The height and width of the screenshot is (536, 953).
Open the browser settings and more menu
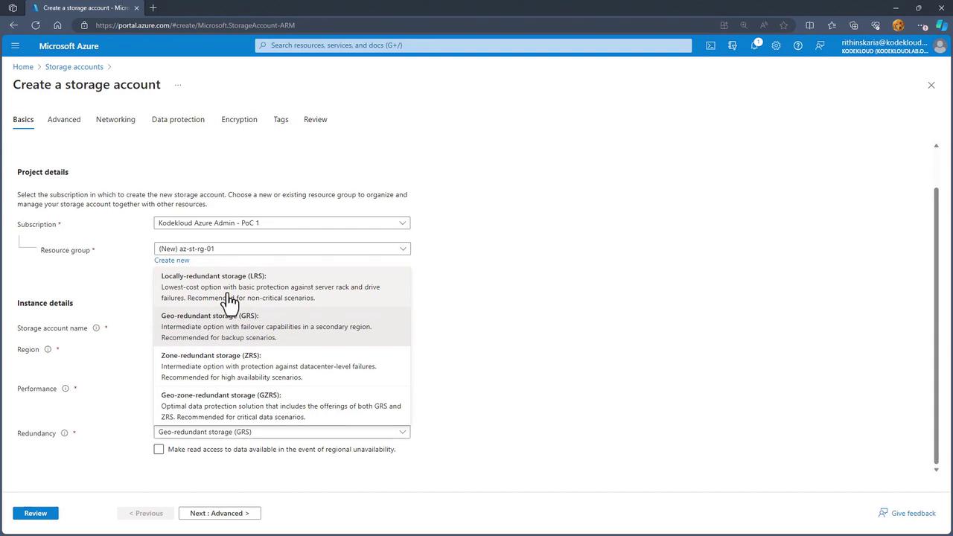923,25
